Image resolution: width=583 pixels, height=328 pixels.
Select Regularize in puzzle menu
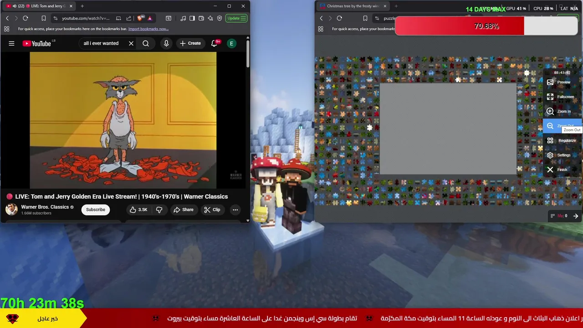562,140
